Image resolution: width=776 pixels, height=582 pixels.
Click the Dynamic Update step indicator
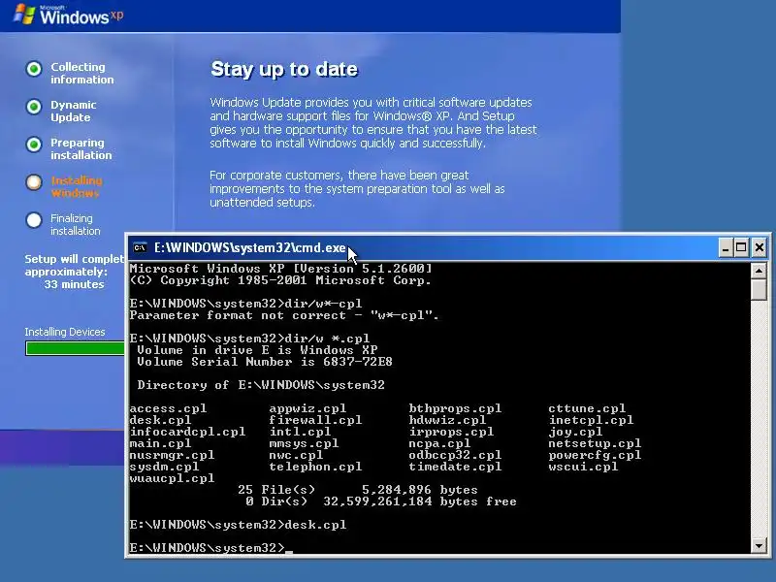click(x=34, y=107)
